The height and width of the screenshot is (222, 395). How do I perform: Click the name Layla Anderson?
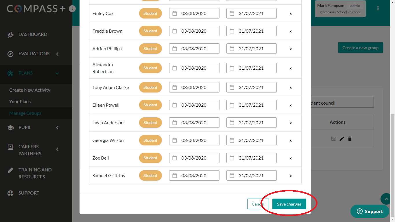pyautogui.click(x=108, y=123)
